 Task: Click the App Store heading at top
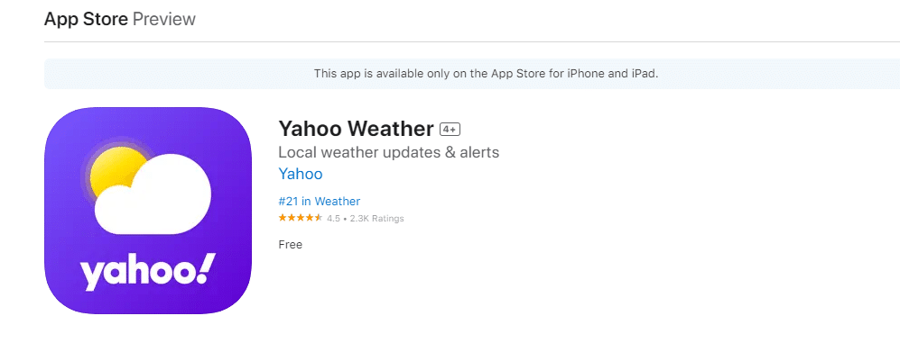[x=86, y=20]
